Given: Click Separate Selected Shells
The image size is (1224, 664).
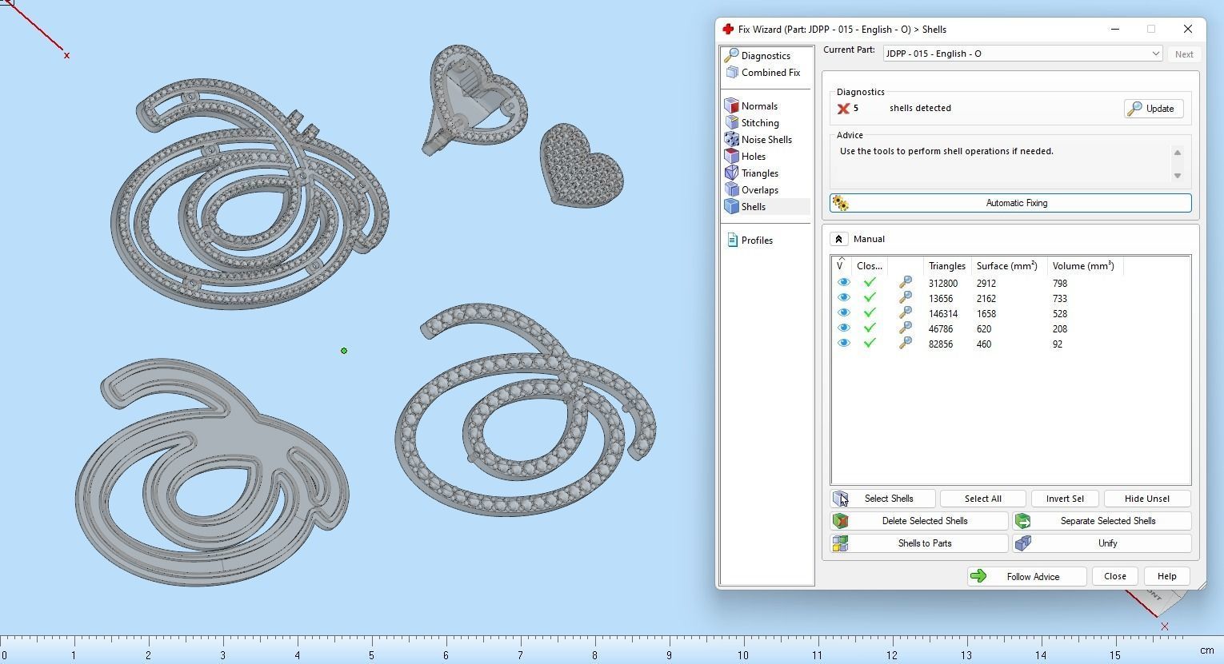Looking at the screenshot, I should point(1102,521).
